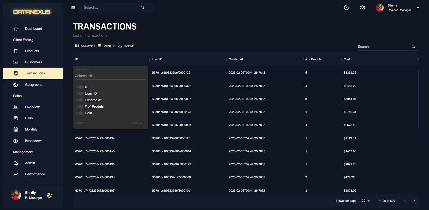Screen dimensions: 429x210
Task: Click cost cell $3332.39
Action: point(350,73)
